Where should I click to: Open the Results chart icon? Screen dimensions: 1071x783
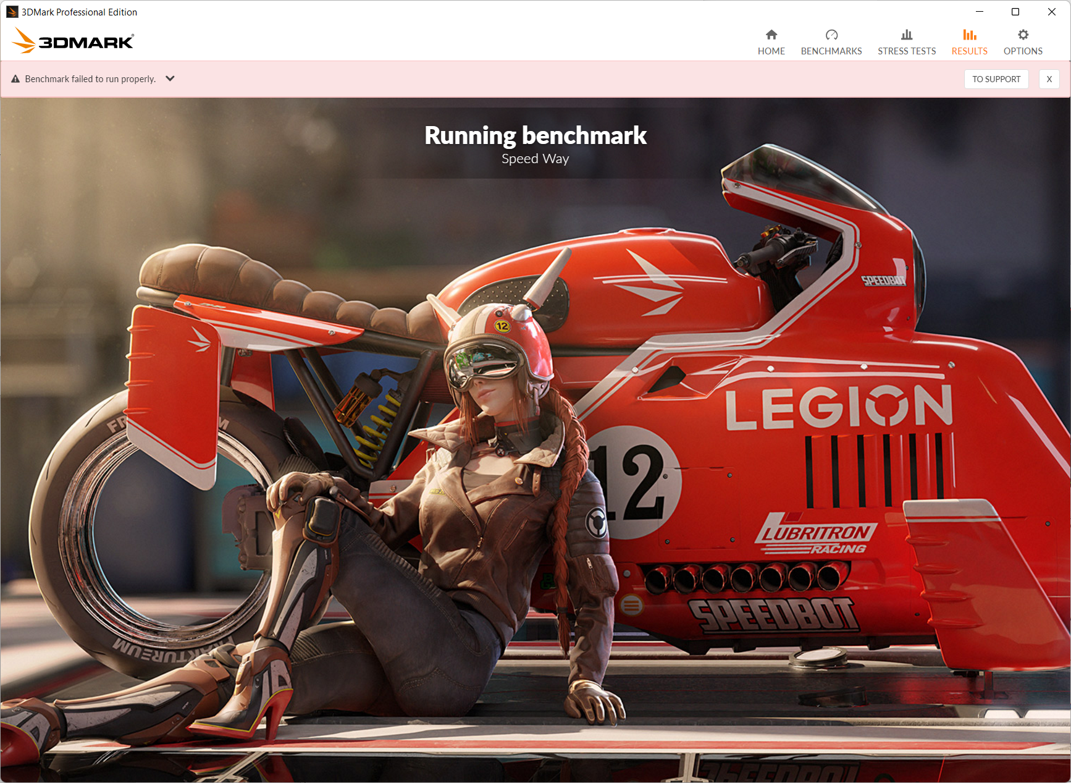tap(970, 35)
